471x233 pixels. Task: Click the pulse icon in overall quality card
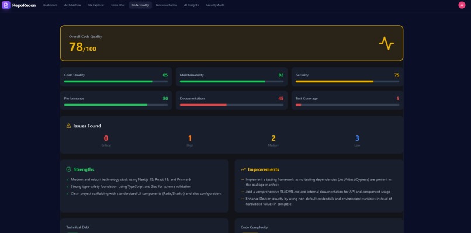386,43
